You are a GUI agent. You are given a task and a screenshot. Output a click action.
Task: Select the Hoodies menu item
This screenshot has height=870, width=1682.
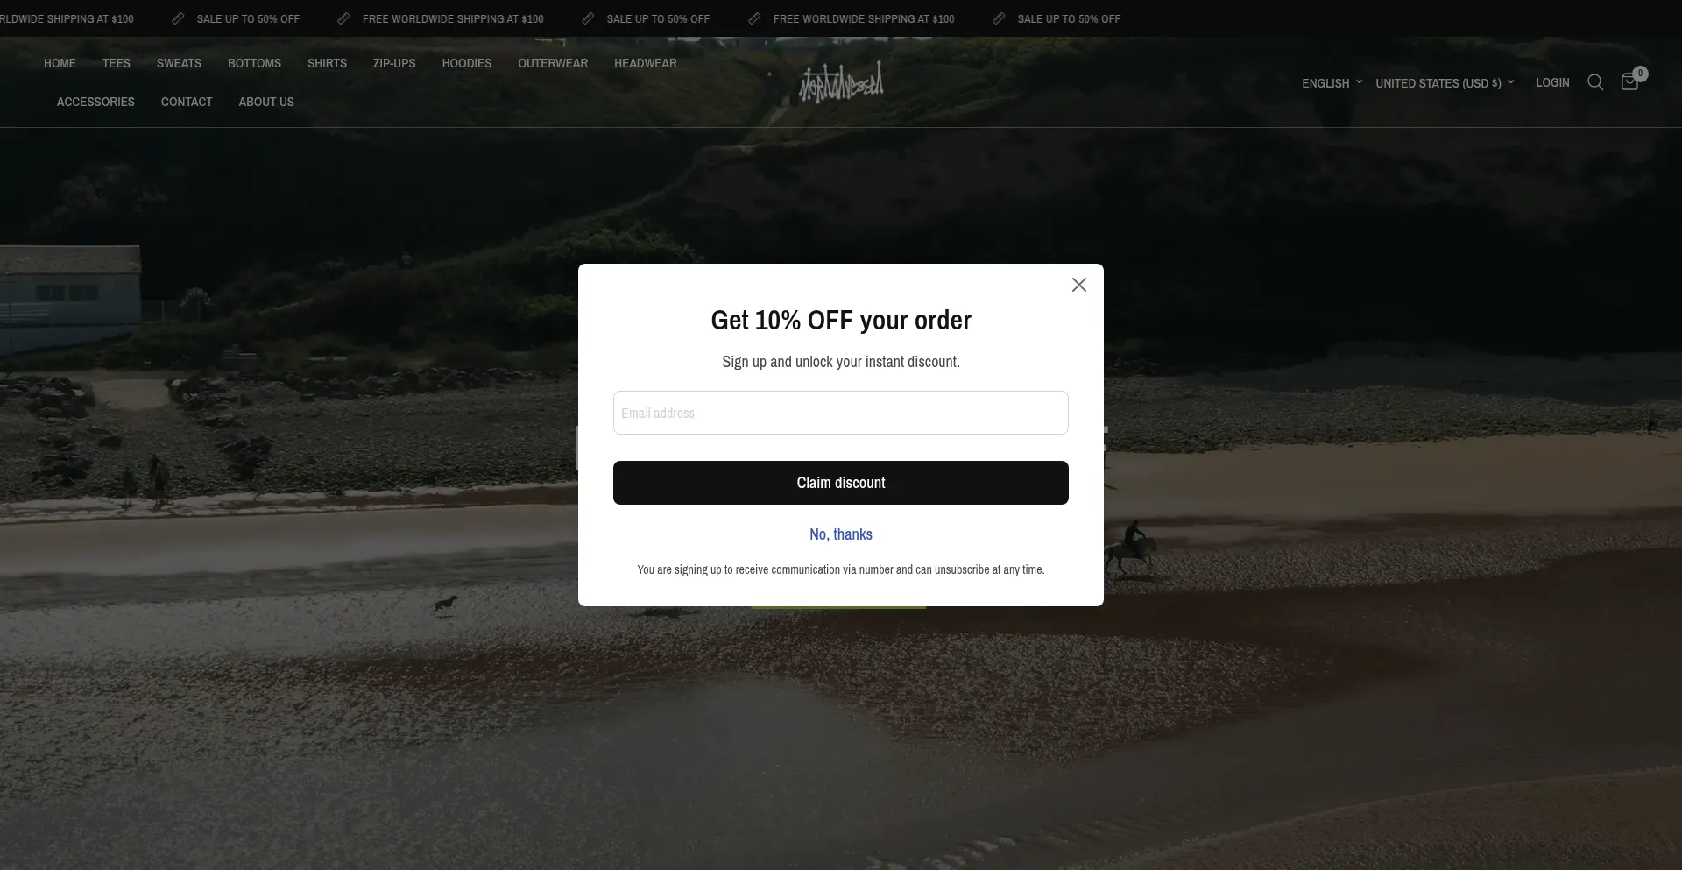[467, 63]
